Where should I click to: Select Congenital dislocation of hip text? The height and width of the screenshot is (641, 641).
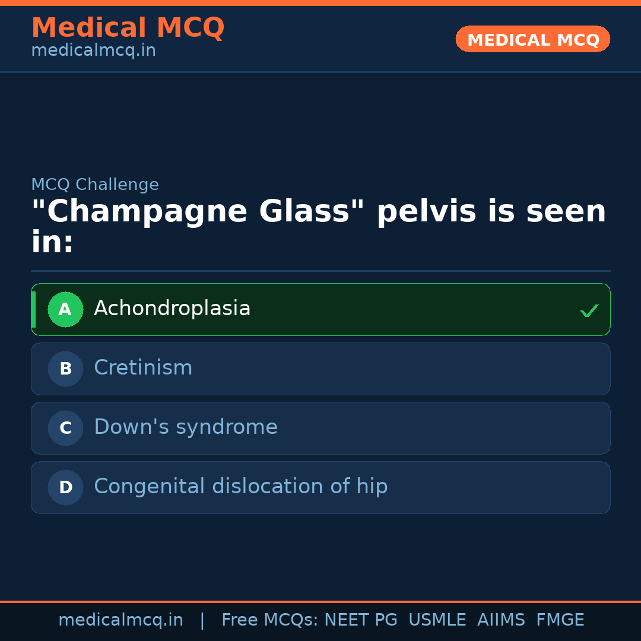click(240, 487)
